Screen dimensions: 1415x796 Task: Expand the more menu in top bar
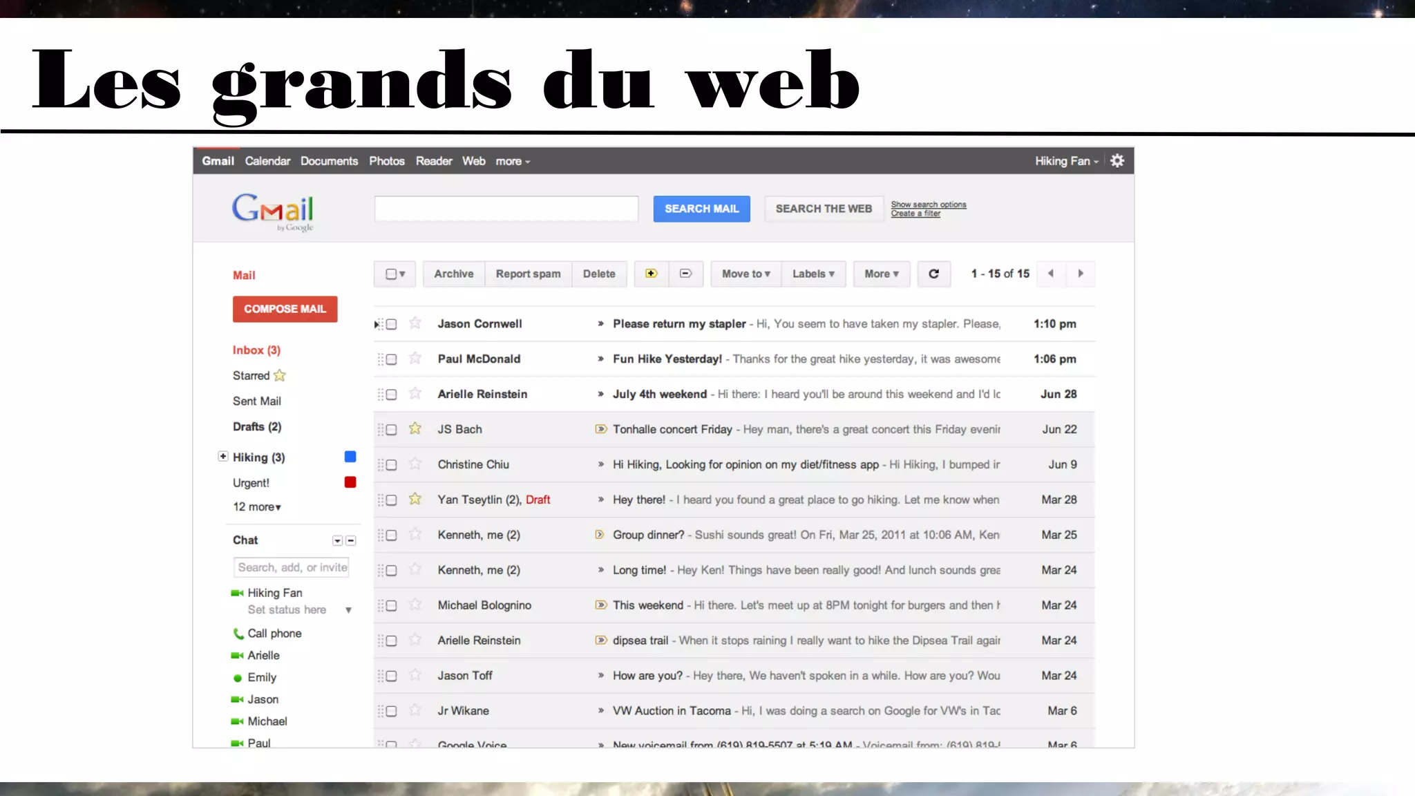click(x=513, y=161)
